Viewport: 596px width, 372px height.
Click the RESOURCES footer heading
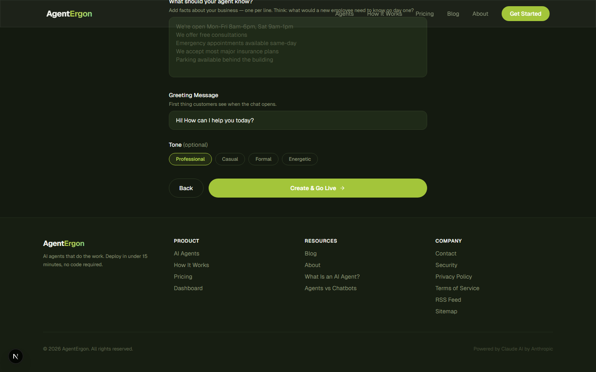pos(321,241)
